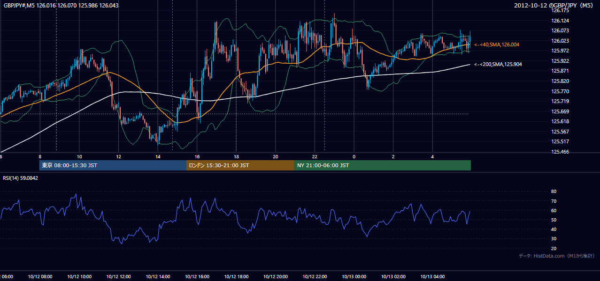Select the 40 SMA 126.004 label

[497, 44]
